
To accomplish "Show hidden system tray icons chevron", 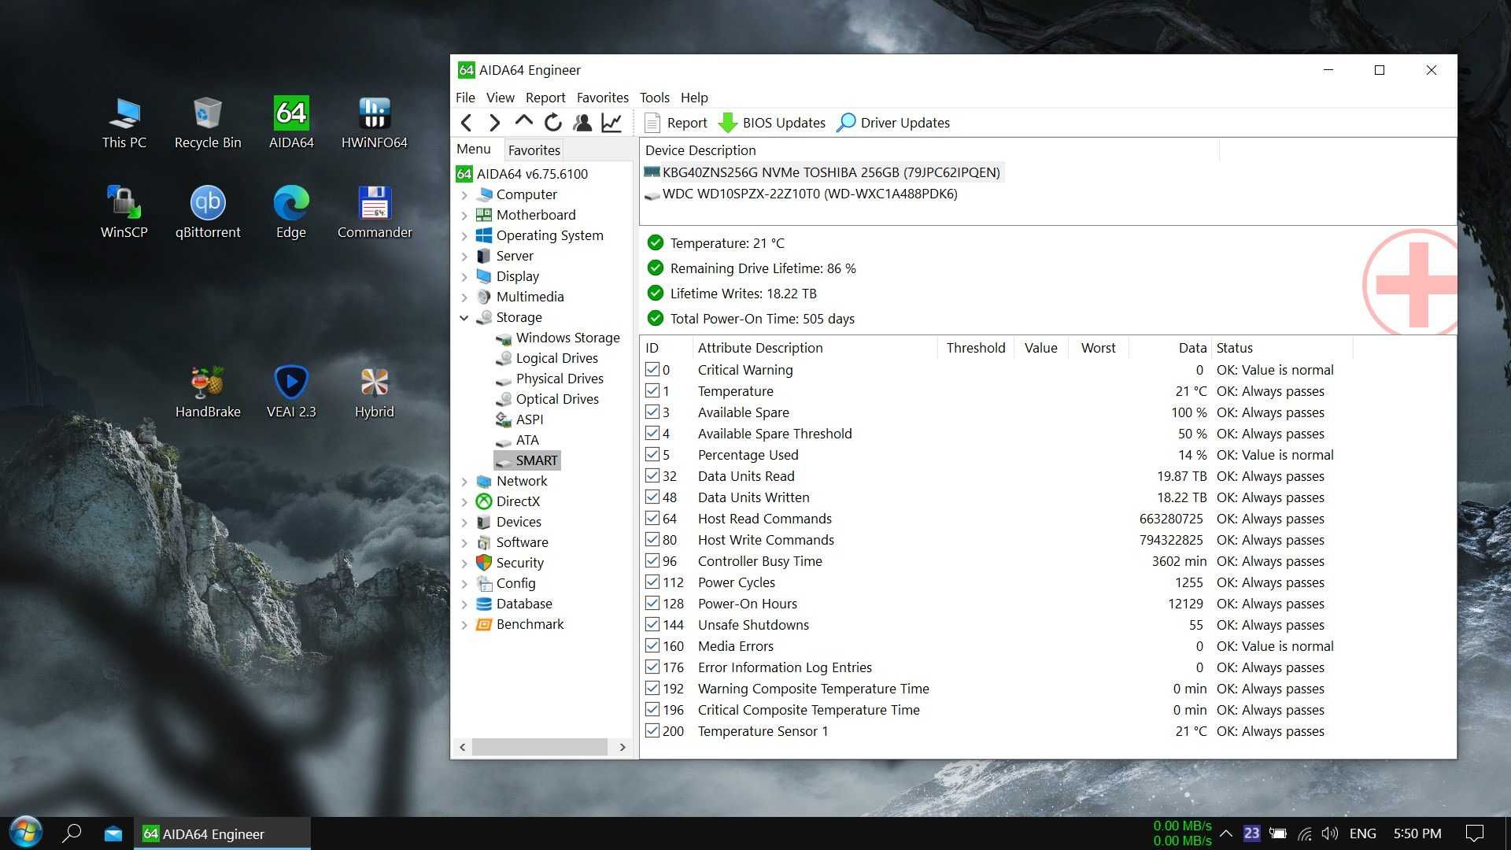I will point(1226,833).
